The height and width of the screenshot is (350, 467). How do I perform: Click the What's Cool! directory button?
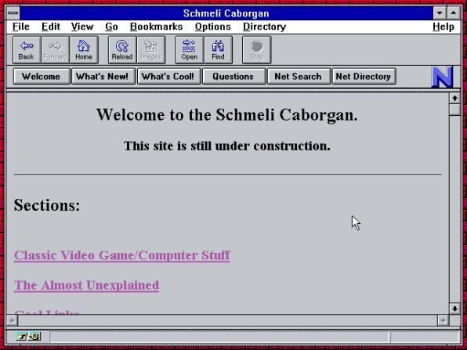[x=168, y=77]
